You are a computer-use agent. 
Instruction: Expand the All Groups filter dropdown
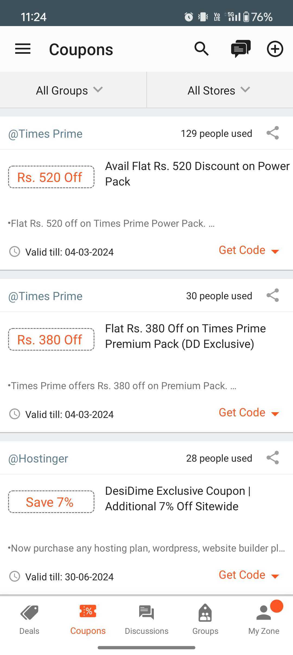[x=69, y=90]
